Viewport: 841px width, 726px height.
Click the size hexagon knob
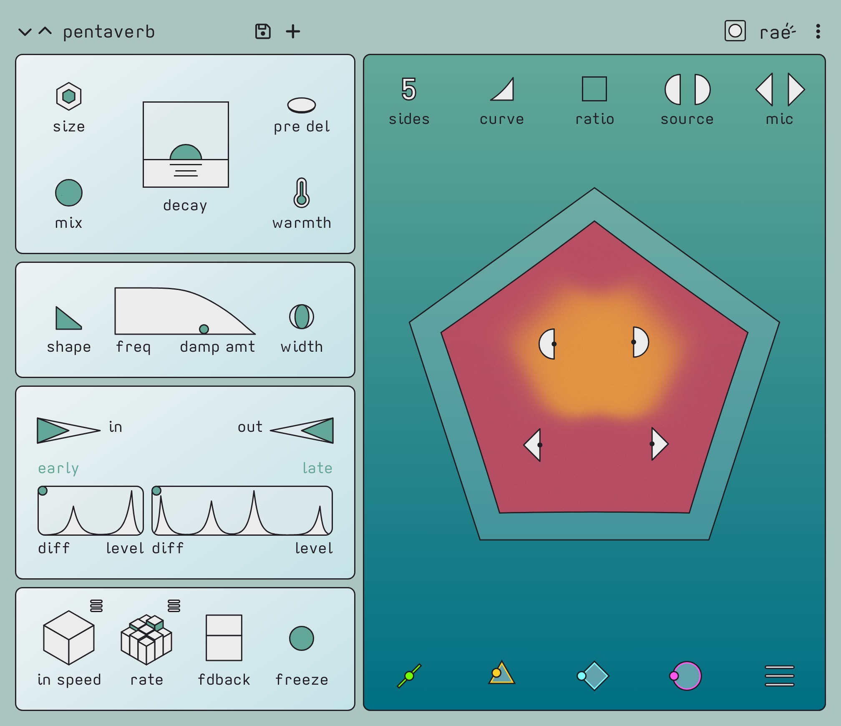click(x=69, y=96)
